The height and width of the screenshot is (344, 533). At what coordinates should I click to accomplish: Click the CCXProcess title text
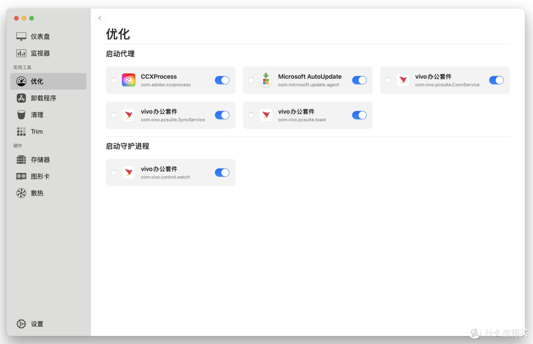[x=159, y=77]
